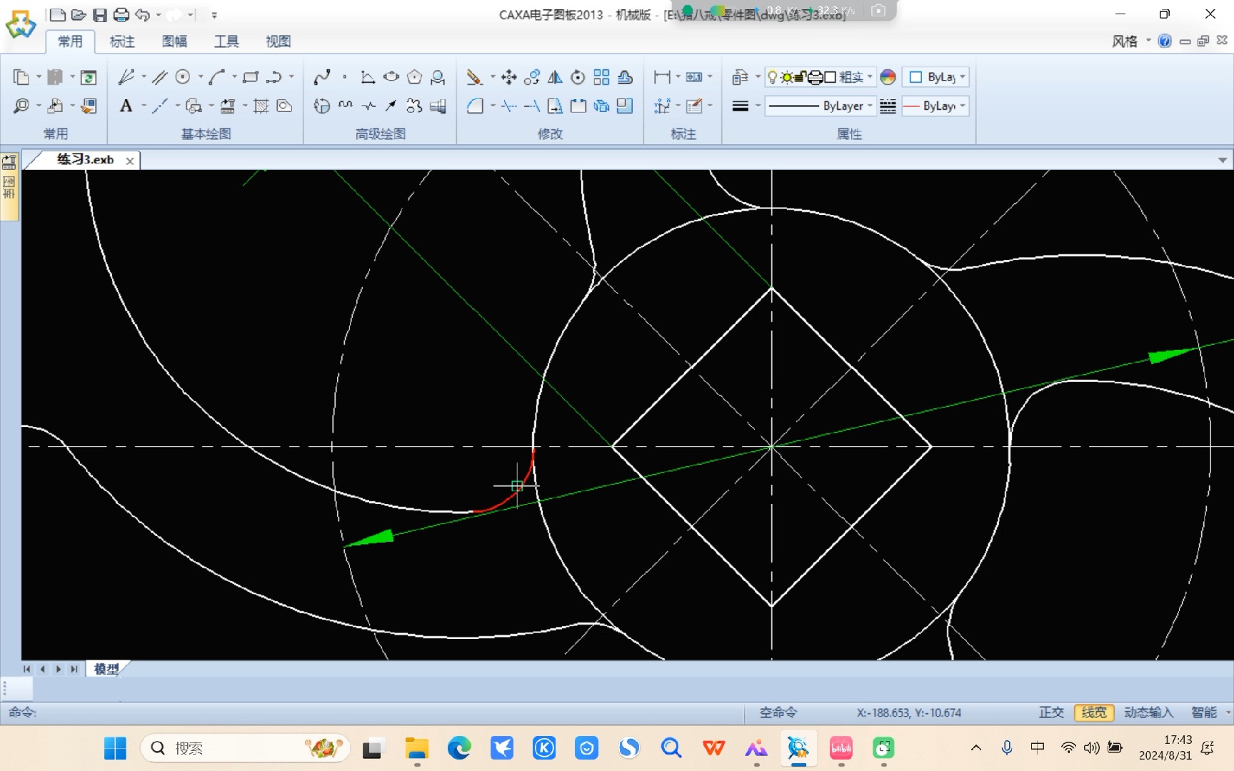Switch to the 常用 ribbon tab

tap(70, 41)
